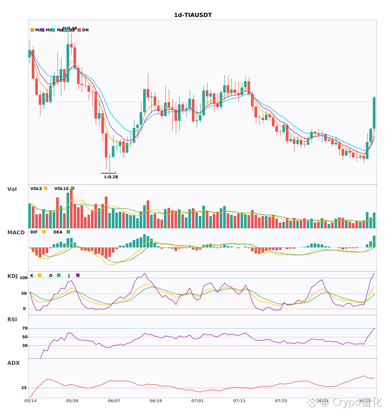Click the yellow VOL5 legend swatch
Viewport: 385px width, 413px height.
(46, 188)
